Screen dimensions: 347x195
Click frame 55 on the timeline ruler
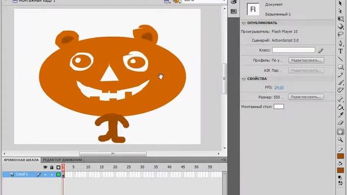pyautogui.click(x=210, y=167)
